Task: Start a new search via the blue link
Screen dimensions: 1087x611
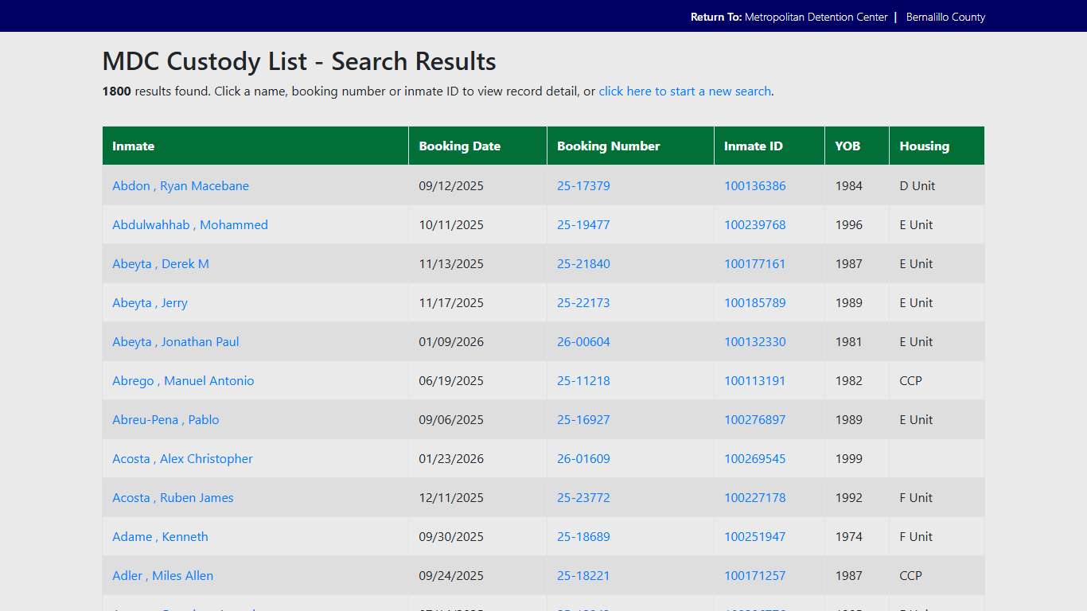Action: (684, 91)
